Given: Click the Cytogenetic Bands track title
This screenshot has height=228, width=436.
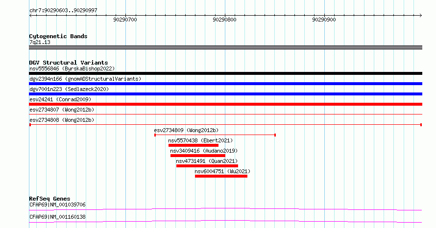Looking at the screenshot, I should point(58,36).
